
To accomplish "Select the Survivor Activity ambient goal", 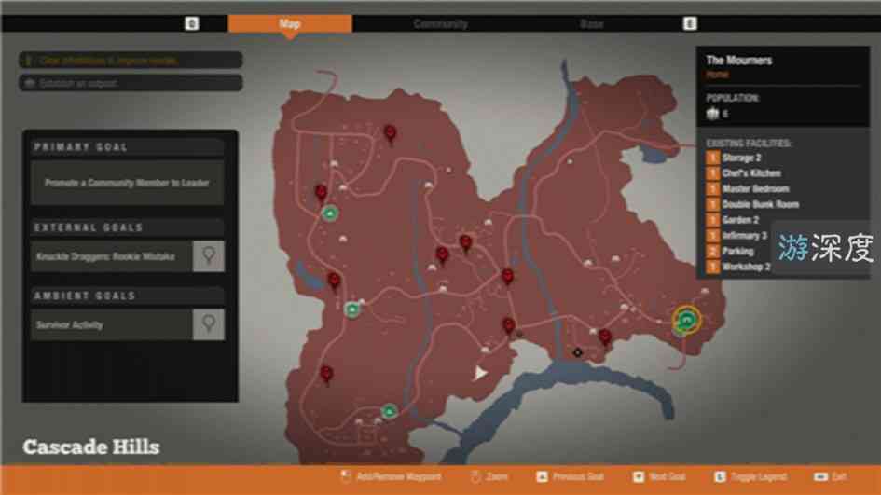I will (111, 324).
